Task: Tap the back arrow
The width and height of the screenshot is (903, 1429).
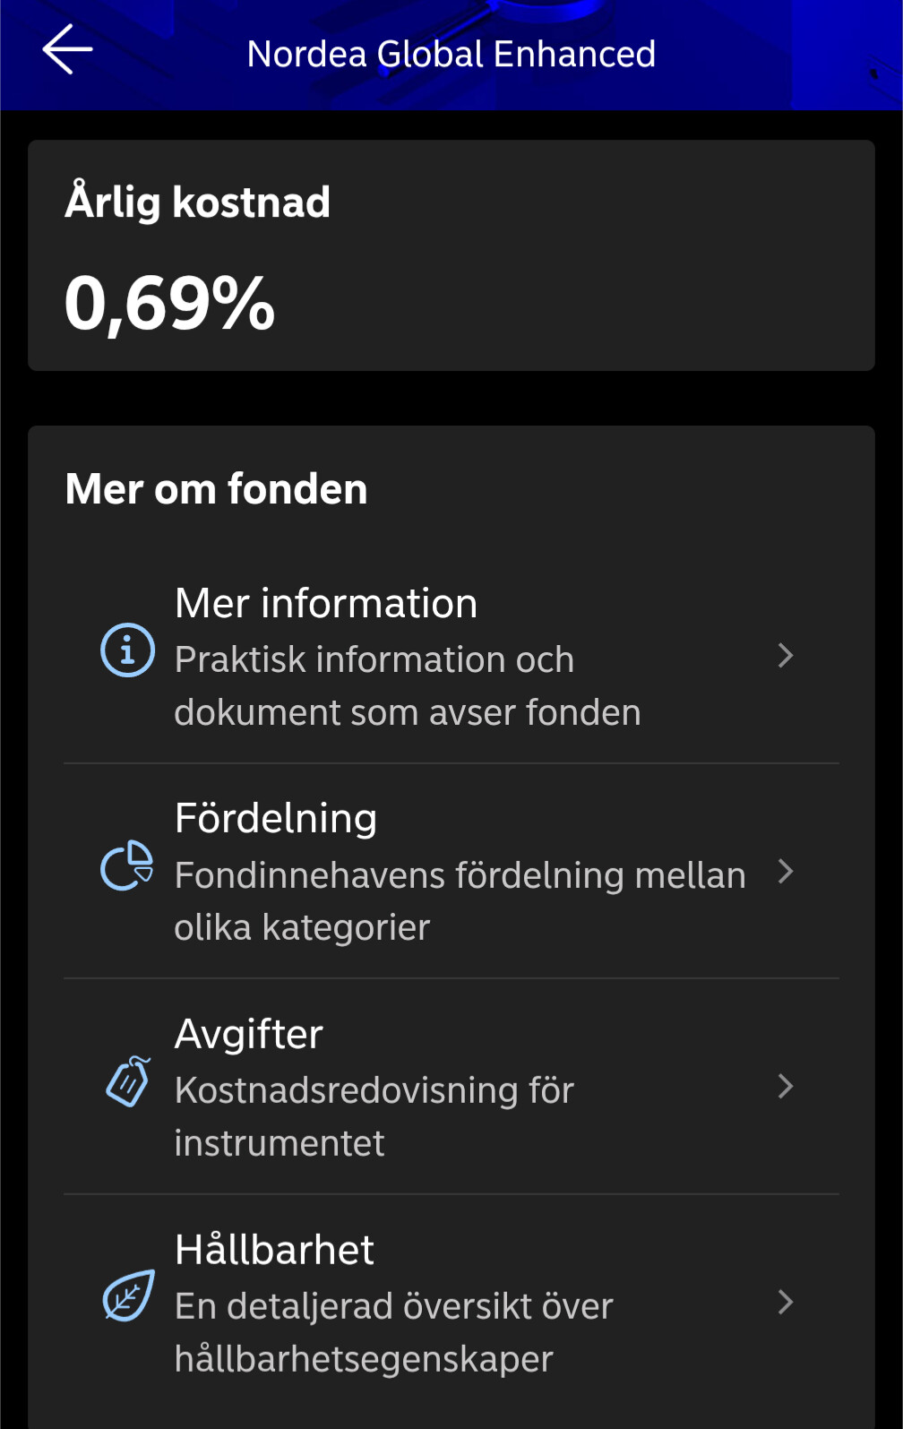Action: [67, 49]
